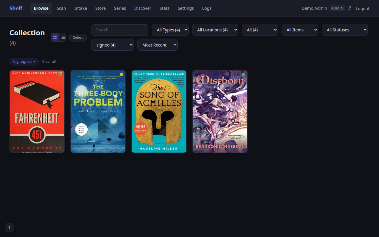The image size is (379, 237).
Task: Change the Most Recent sort order
Action: tap(158, 45)
